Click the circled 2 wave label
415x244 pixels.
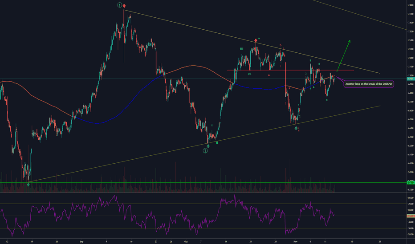205,151
